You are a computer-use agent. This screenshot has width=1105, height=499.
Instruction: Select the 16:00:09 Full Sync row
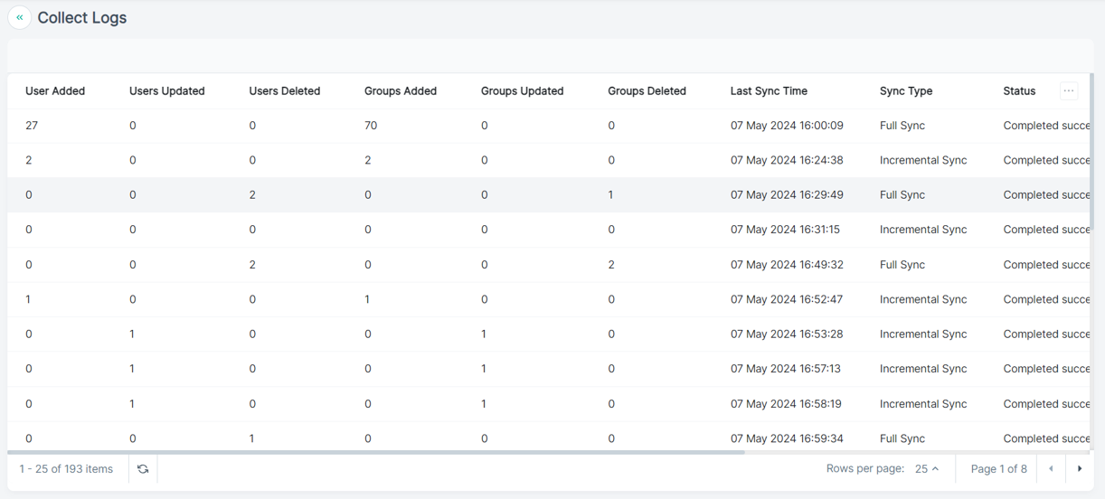(549, 126)
